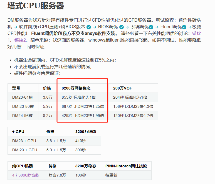Click the checkmark icon after 系统调优
The width and height of the screenshot is (215, 184).
pyautogui.click(x=151, y=27)
